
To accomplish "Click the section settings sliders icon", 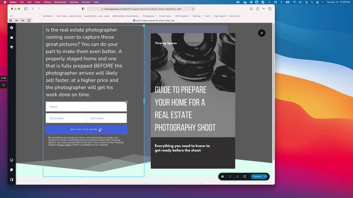I will click(262, 33).
